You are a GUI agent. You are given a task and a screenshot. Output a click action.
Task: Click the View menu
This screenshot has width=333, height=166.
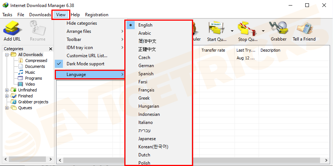click(x=61, y=15)
